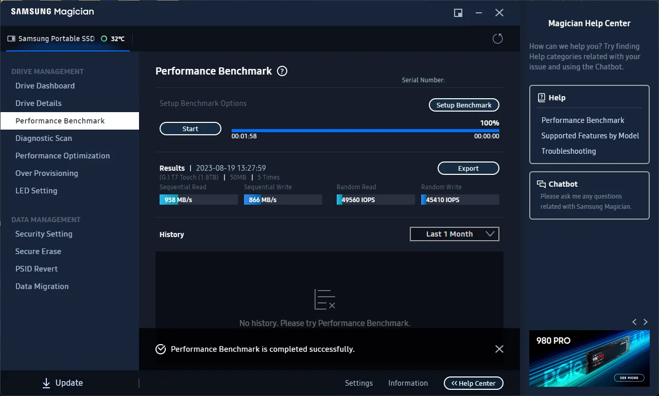
Task: Click the Sequential Write 866 MB/s bar
Action: point(283,200)
